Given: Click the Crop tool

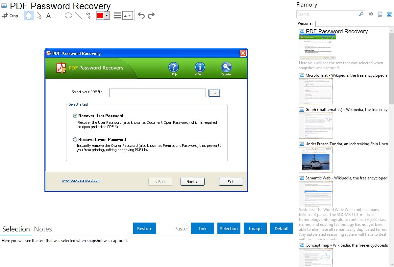Looking at the screenshot, I should 10,15.
